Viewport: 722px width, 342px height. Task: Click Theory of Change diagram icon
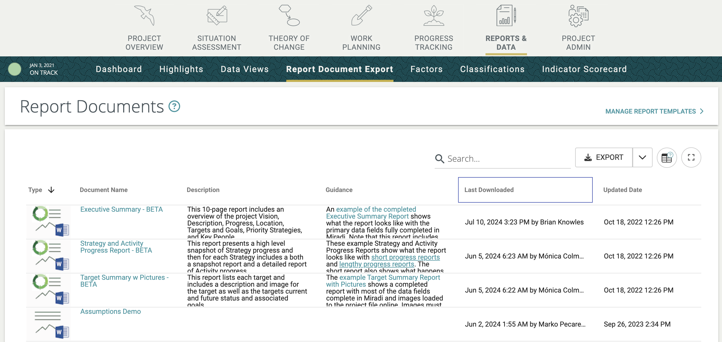pyautogui.click(x=289, y=16)
